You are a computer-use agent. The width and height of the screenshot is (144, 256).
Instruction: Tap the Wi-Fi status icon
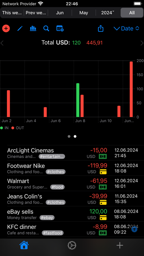40,3
